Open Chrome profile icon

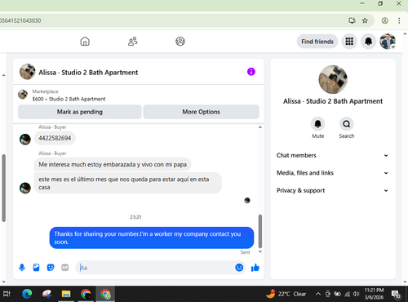(384, 20)
